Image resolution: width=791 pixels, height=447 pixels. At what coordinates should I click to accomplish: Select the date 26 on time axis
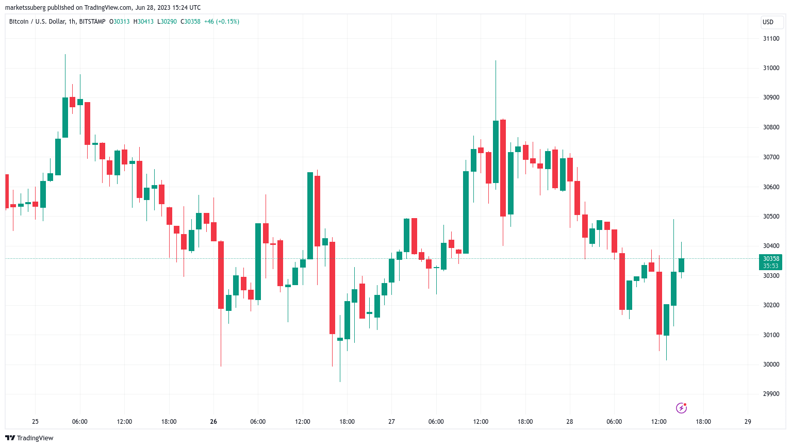[x=213, y=422]
